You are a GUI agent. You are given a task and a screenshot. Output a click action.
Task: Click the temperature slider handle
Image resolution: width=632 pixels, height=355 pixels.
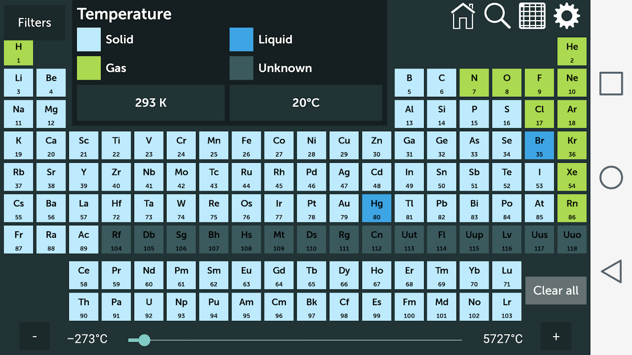pyautogui.click(x=144, y=340)
